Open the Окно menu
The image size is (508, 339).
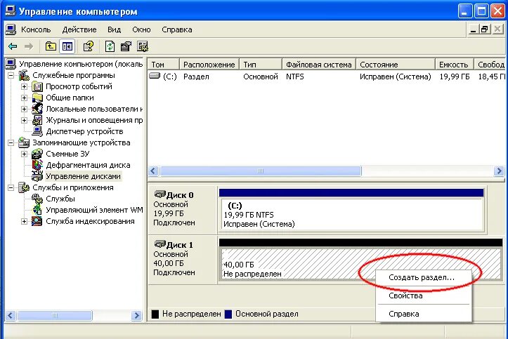[x=141, y=29]
